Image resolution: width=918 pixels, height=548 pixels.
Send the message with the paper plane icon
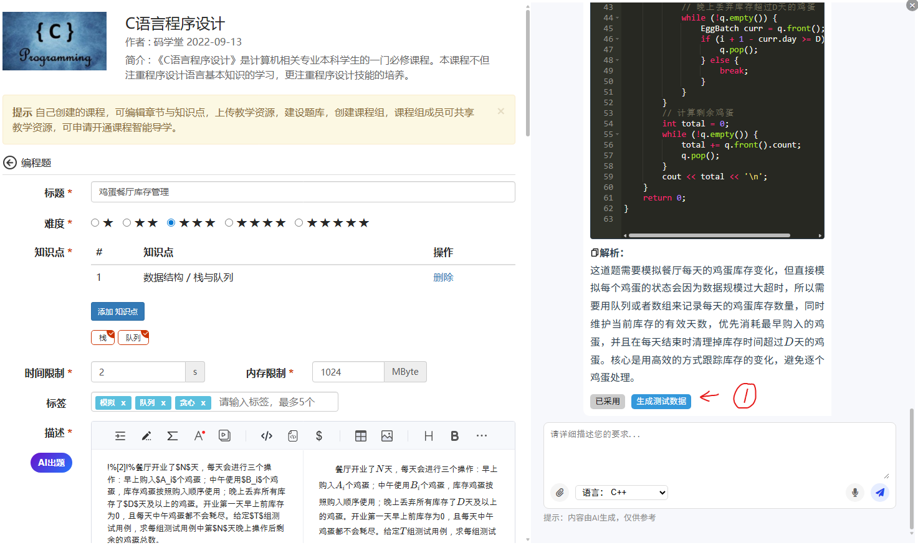pyautogui.click(x=879, y=493)
